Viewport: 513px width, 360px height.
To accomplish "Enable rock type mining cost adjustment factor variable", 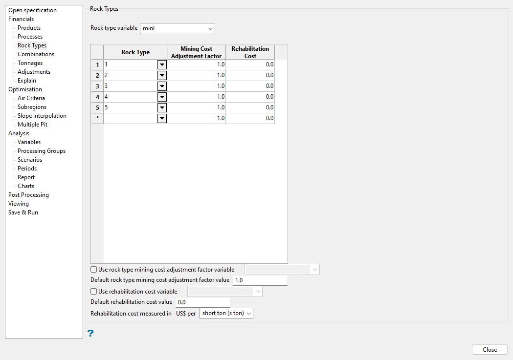I will point(94,270).
